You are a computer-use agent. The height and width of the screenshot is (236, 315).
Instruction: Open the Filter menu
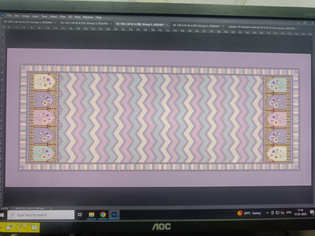click(x=62, y=16)
